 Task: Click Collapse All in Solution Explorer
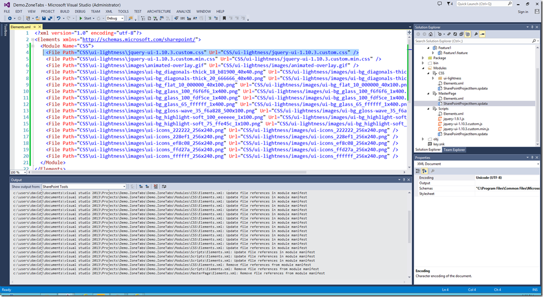point(461,34)
